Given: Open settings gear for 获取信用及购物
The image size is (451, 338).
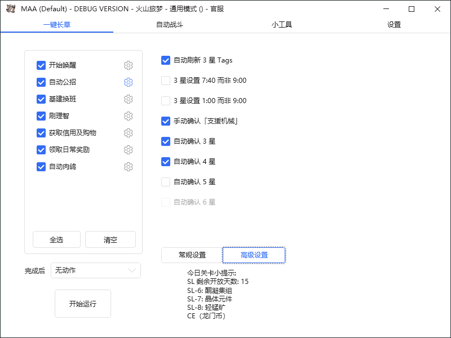Looking at the screenshot, I should click(x=128, y=133).
